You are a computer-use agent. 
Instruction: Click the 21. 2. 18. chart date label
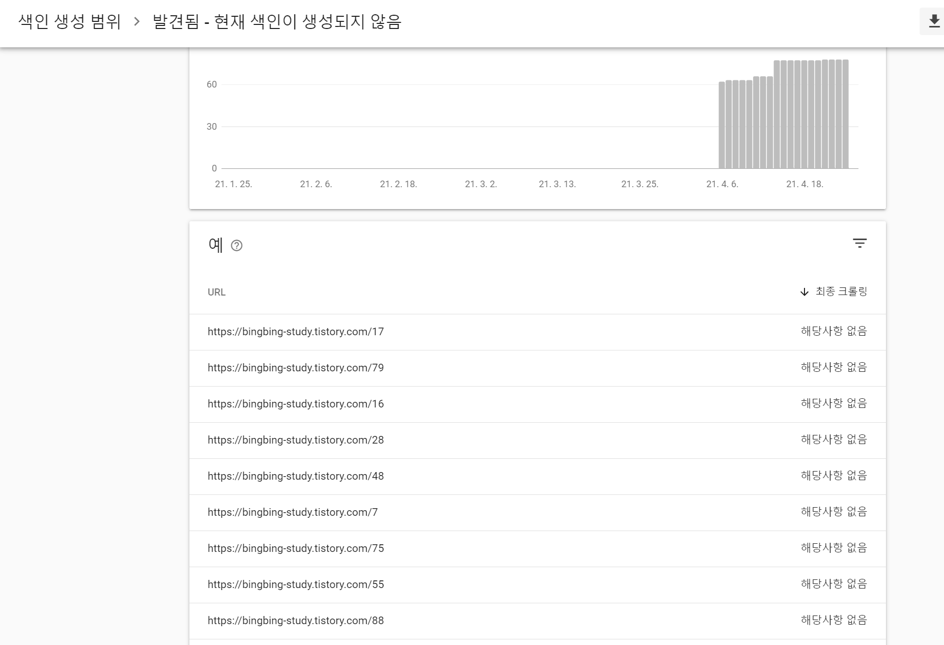(x=399, y=184)
